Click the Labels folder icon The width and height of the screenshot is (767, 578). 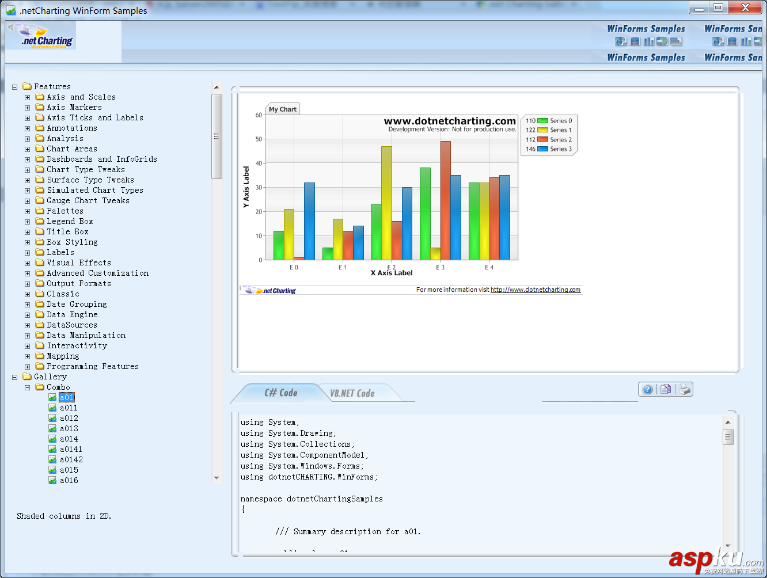tap(40, 252)
